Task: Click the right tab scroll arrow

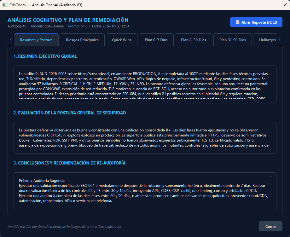Action: click(x=279, y=40)
